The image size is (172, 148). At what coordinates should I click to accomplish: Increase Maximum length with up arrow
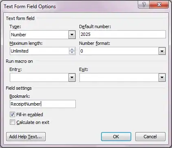click(72, 49)
